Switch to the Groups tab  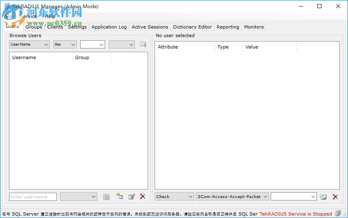34,27
